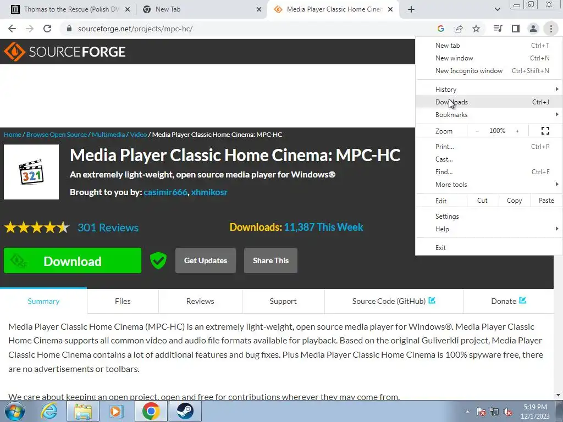Viewport: 563px width, 422px height.
Task: Open Steam from the taskbar
Action: click(x=185, y=411)
